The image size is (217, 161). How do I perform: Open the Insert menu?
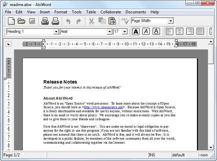45,12
